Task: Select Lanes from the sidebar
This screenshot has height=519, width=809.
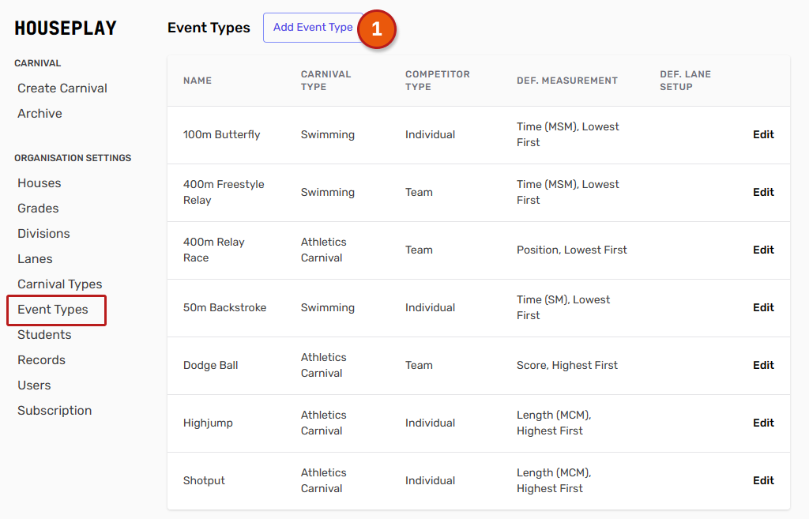Action: click(x=35, y=259)
